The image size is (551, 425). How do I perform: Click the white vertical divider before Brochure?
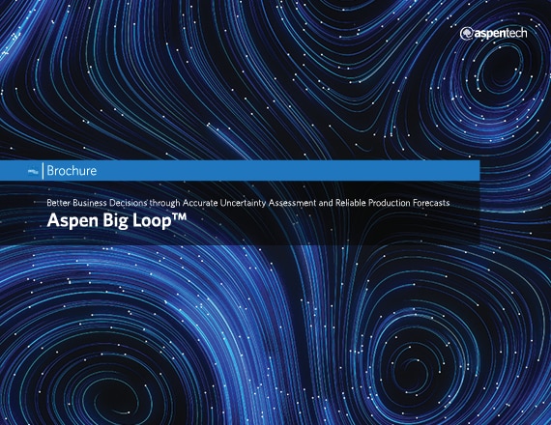(x=43, y=171)
